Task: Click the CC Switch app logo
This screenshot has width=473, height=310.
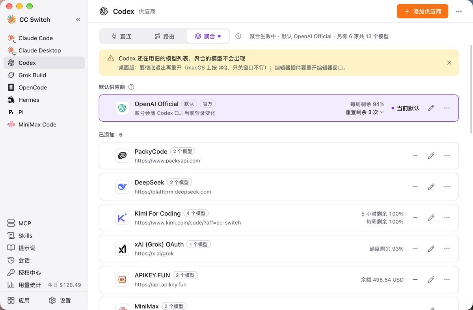Action: 11,19
